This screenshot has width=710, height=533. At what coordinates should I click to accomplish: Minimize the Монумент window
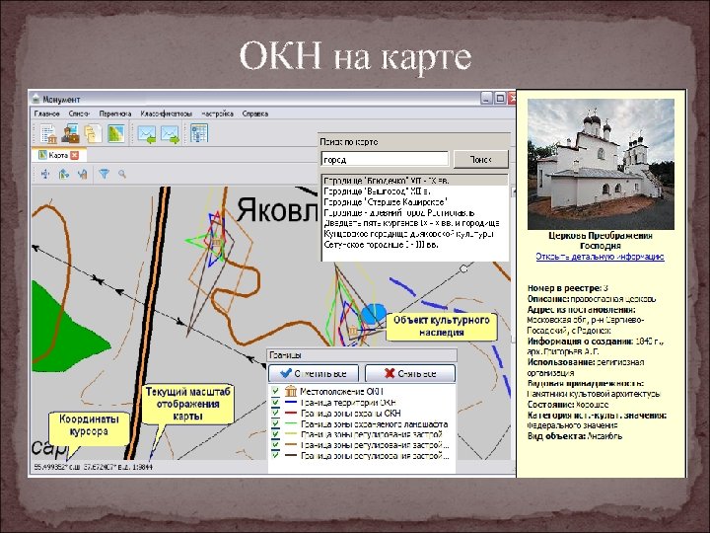(486, 98)
